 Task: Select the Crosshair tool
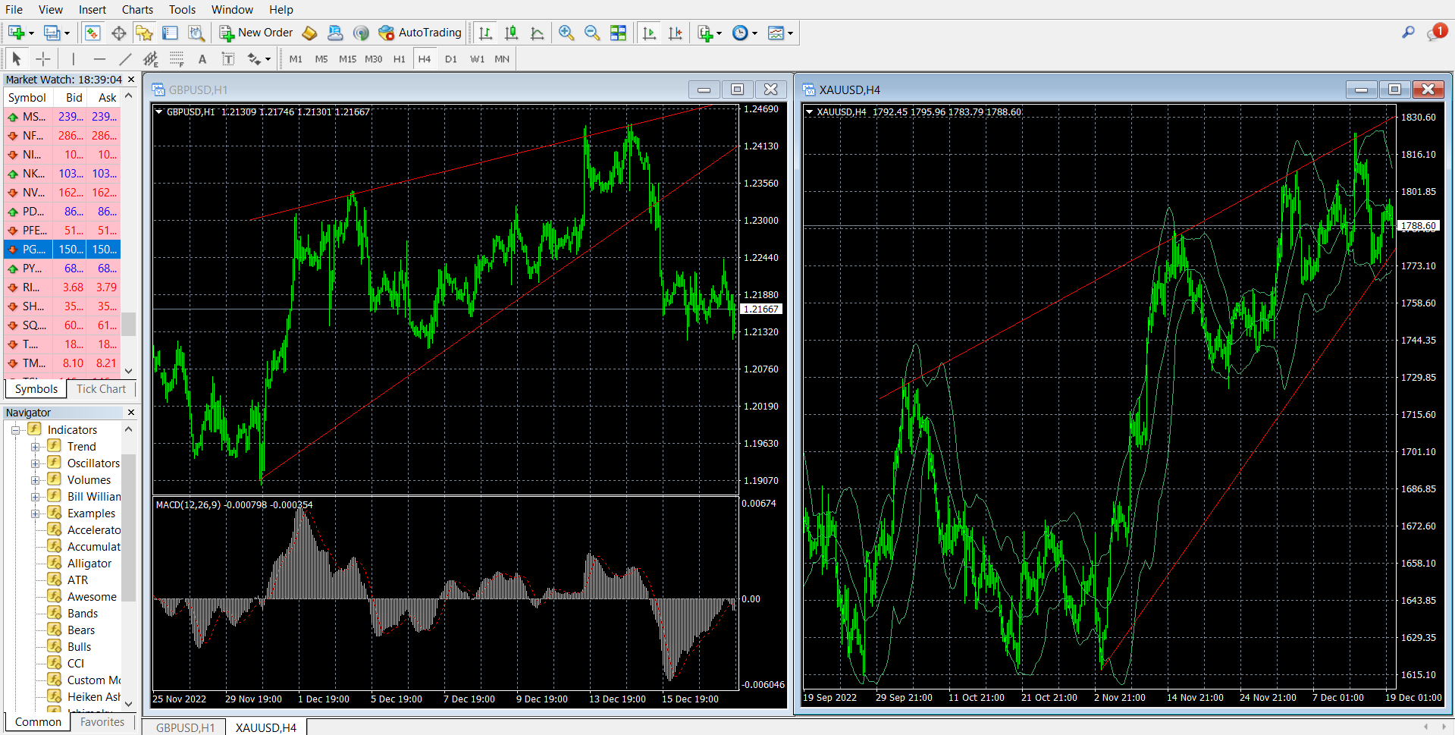point(43,59)
